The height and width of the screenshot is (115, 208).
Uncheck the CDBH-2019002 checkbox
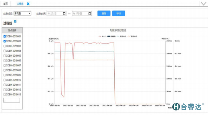[4, 41]
